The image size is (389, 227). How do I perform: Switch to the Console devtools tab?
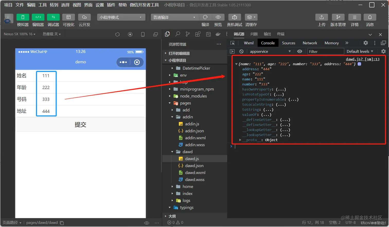coord(268,43)
